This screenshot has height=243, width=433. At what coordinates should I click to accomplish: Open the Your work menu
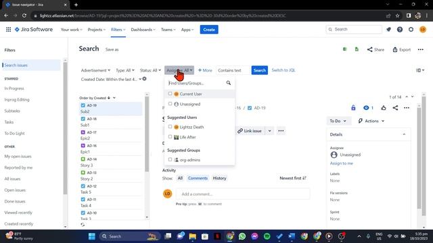71,30
